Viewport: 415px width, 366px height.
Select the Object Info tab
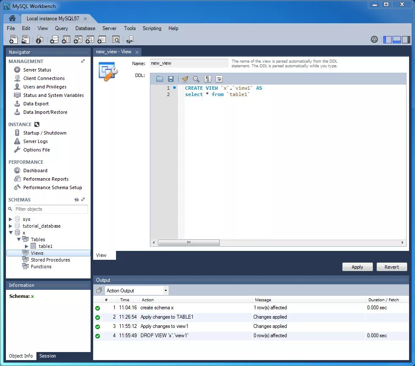click(x=21, y=356)
